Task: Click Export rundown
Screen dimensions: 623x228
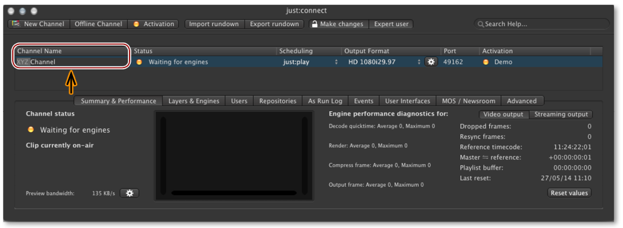Action: tap(274, 24)
